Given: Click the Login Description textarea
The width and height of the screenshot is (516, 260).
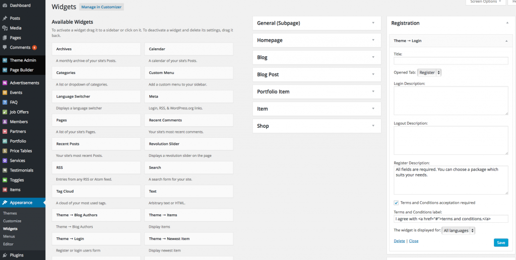Looking at the screenshot, I should [451, 101].
